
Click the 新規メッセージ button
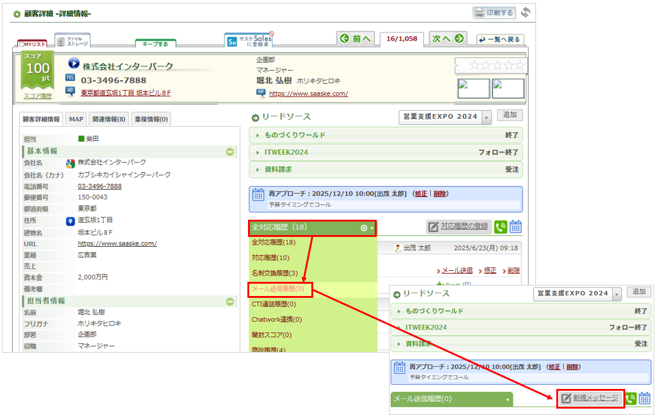[590, 398]
